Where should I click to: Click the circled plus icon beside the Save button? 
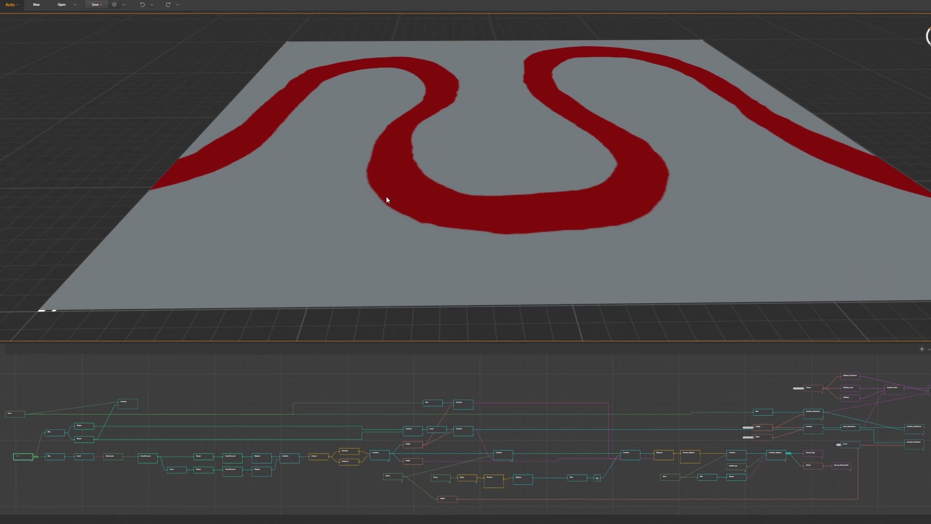[114, 4]
